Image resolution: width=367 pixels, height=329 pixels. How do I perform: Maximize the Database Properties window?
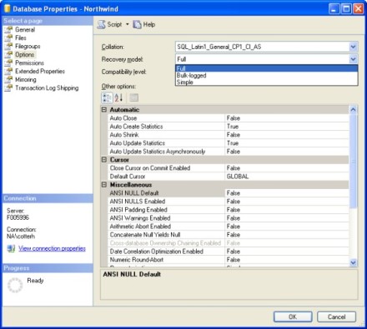(x=346, y=9)
